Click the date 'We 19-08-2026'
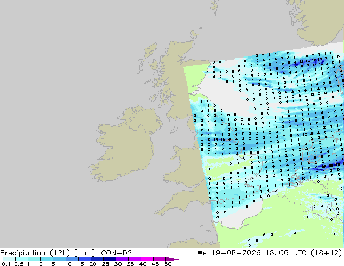 coord(229,253)
